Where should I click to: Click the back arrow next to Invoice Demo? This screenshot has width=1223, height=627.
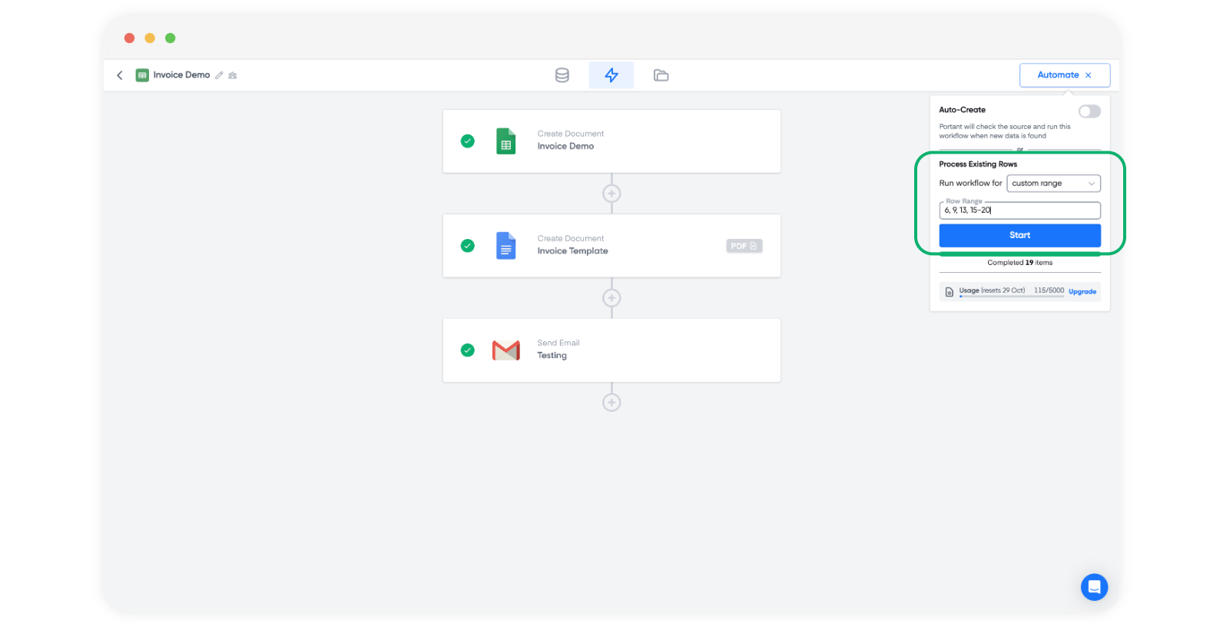[x=120, y=75]
